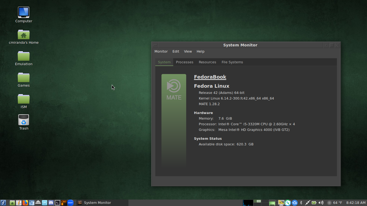Select the Trash icon on the desktop
Screen dimensions: 367x206
(24, 122)
